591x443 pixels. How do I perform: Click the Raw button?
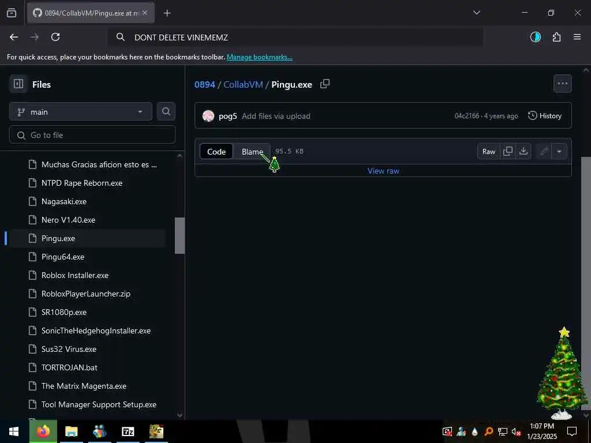point(488,152)
